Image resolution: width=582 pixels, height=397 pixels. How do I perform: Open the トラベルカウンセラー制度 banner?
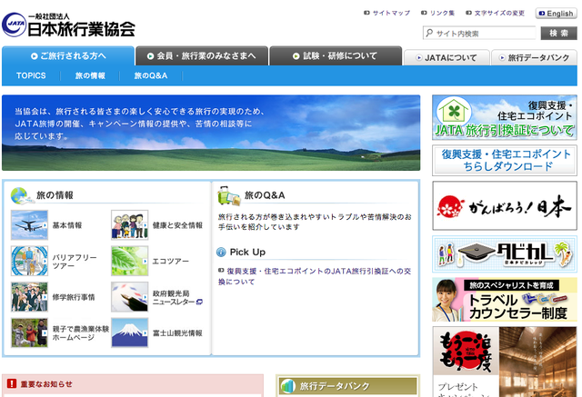505,300
